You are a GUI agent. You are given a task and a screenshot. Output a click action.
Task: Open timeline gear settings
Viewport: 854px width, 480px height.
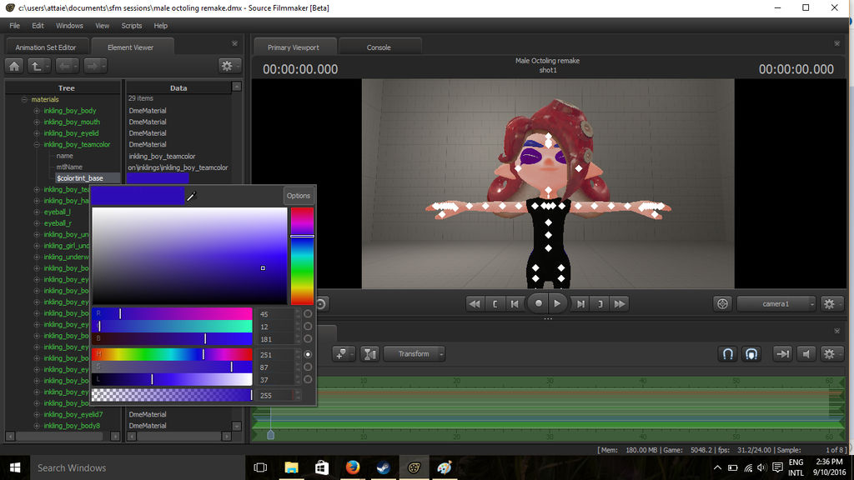point(830,353)
